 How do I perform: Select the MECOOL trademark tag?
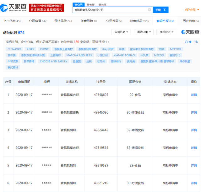pyautogui.click(x=176, y=49)
